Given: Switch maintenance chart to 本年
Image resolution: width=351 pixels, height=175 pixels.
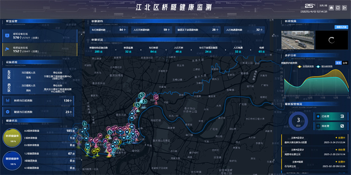Looking at the screenshot, I should pyautogui.click(x=338, y=63).
